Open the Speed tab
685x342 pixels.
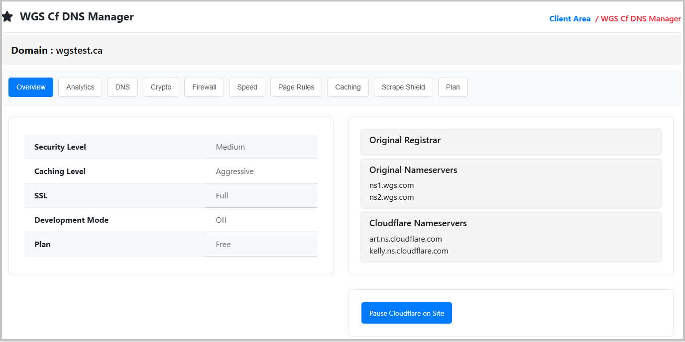[247, 87]
